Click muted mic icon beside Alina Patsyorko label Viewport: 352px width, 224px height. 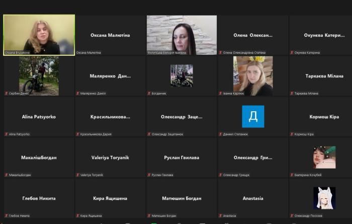click(x=7, y=134)
